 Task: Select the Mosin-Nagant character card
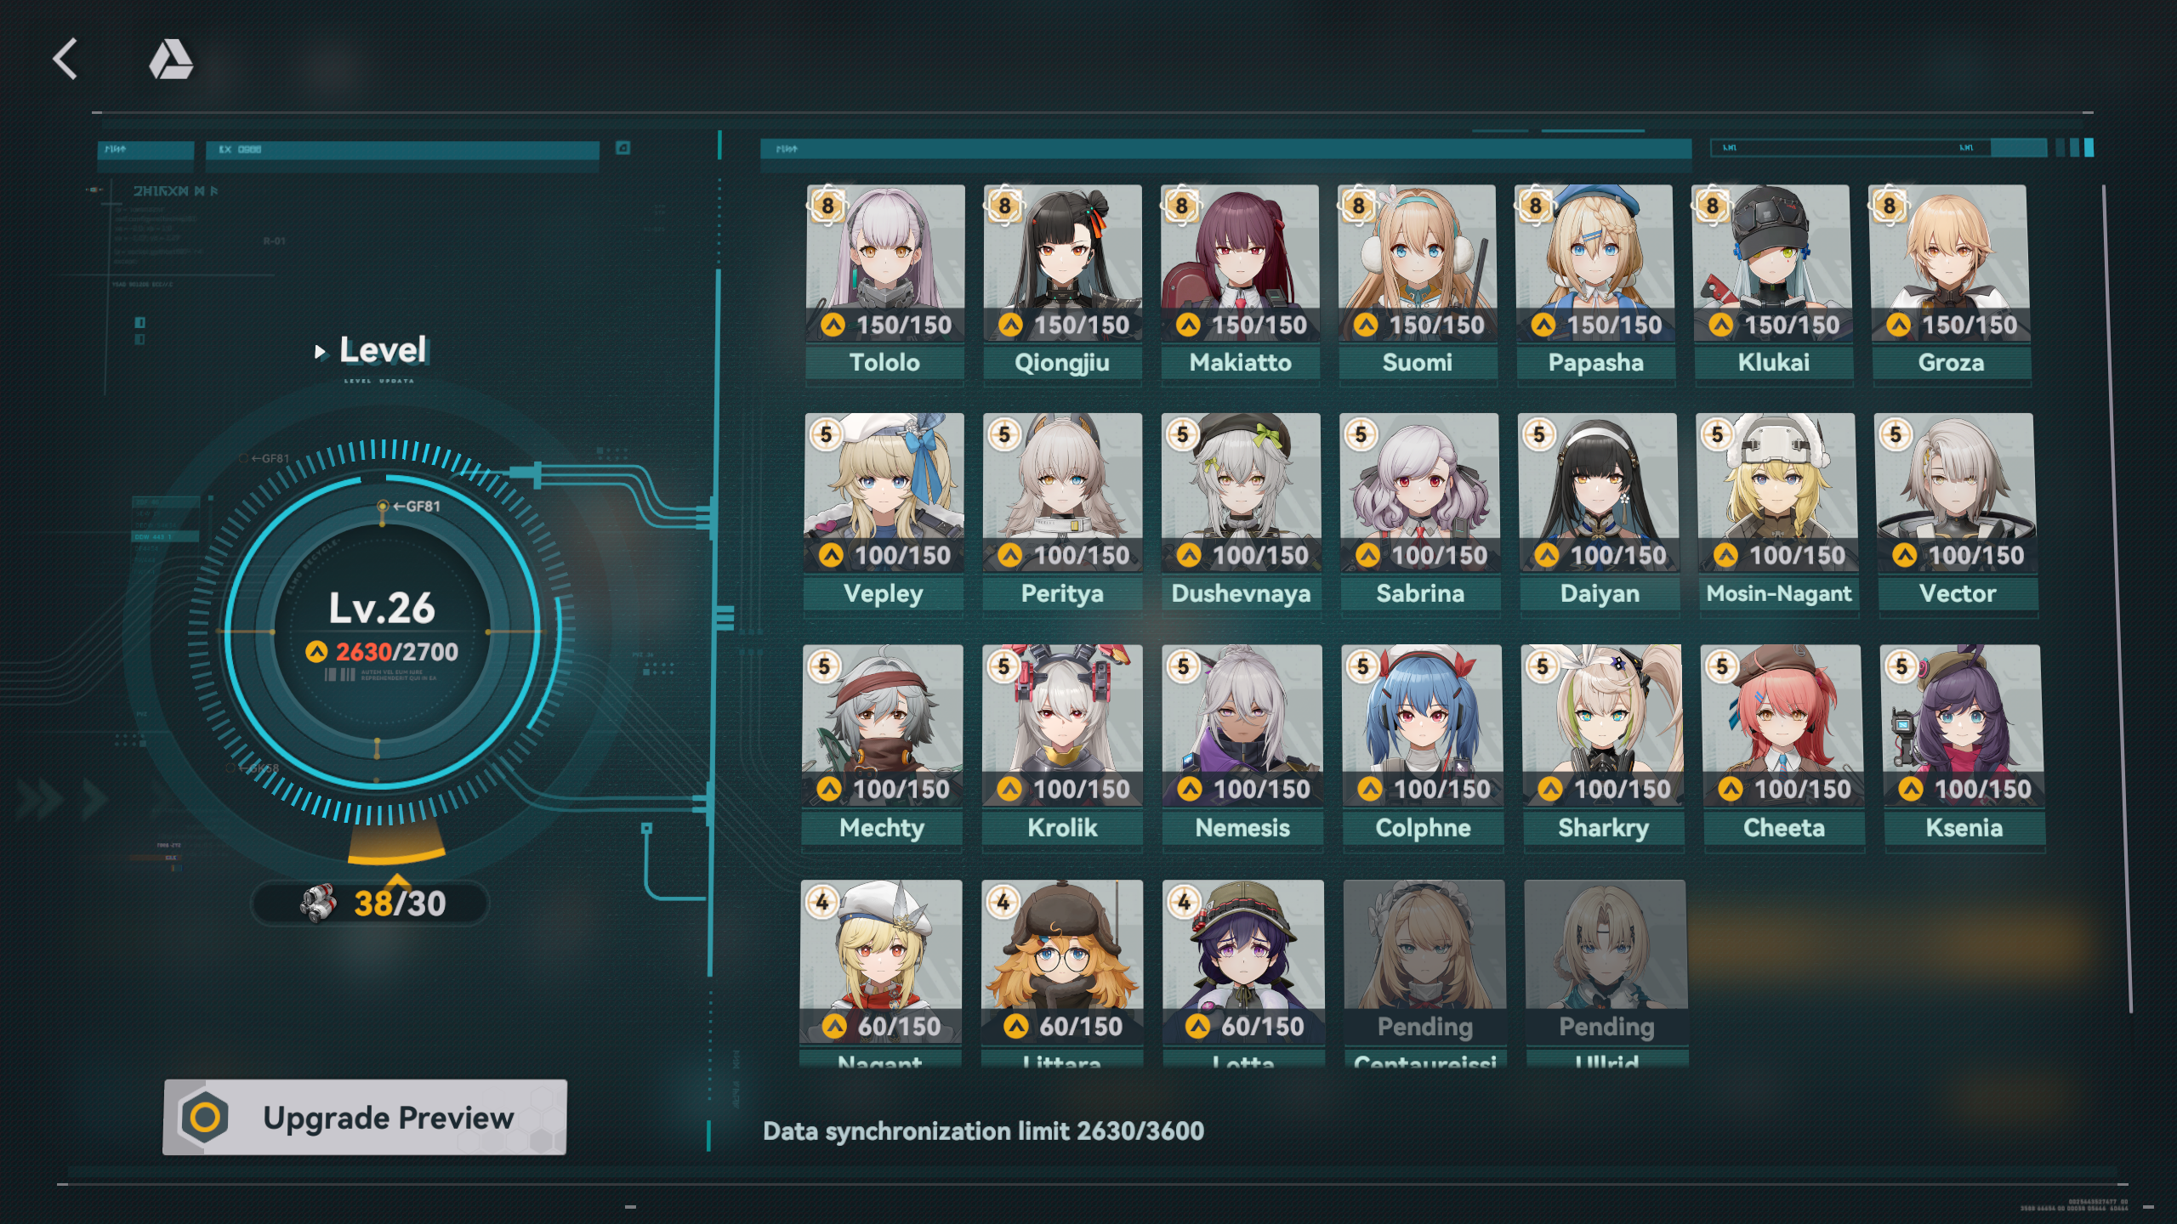click(1777, 513)
